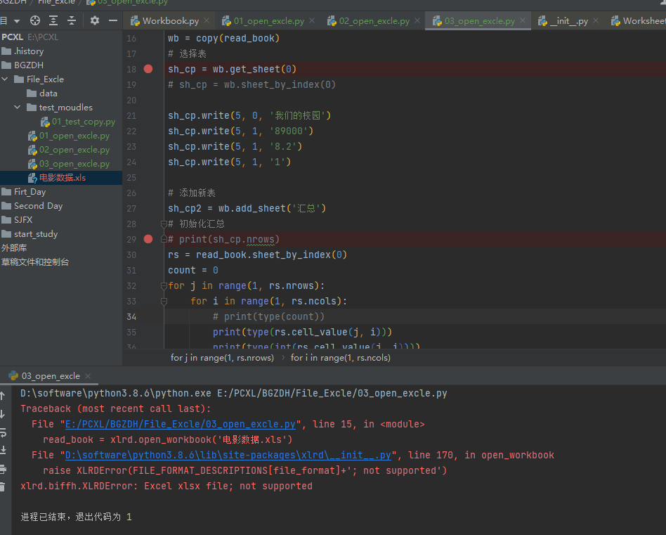Viewport: 666px width, 535px height.
Task: Fold the for i loop at line 33
Action: (x=164, y=302)
